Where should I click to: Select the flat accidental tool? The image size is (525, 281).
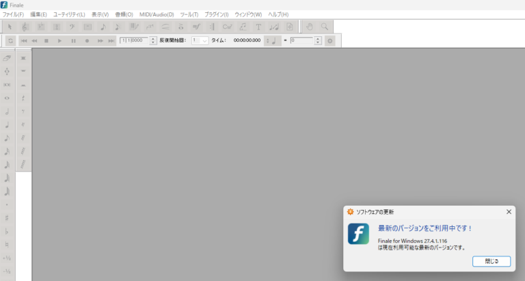[7, 231]
